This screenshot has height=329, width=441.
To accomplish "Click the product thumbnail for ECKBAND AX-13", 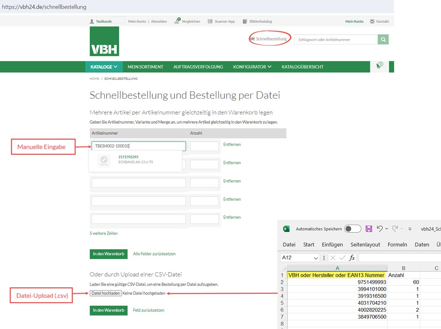I will (x=104, y=160).
